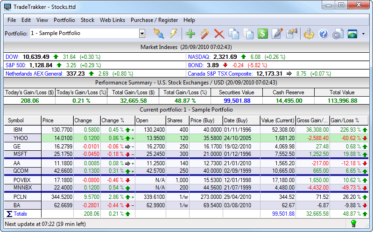373x232 pixels.
Task: Click the quote document icon
Action: click(x=338, y=34)
